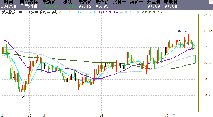Select the 美元指数 product name in quote row
The width and height of the screenshot is (213, 117).
tap(29, 6)
